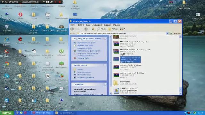Open the Справка menu

click(x=116, y=25)
